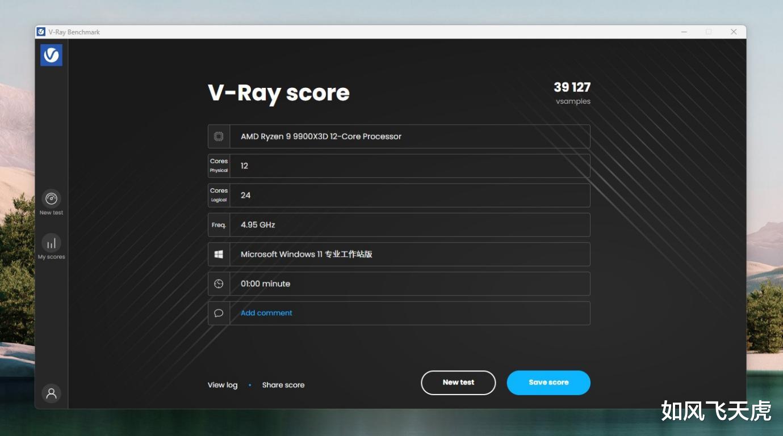
Task: Open New test from the sidebar gauge icon
Action: pos(51,198)
